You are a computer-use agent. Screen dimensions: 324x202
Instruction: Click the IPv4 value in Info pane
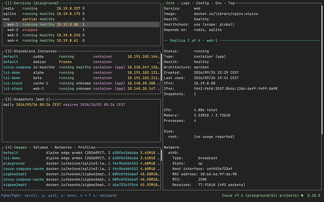tap(204, 83)
